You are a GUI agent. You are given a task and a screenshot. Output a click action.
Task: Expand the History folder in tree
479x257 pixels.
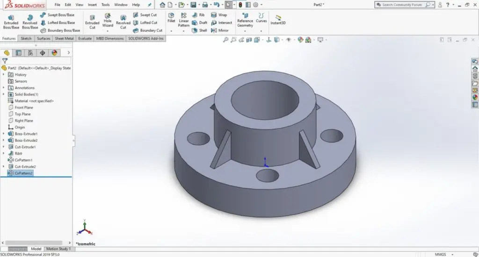(4, 75)
